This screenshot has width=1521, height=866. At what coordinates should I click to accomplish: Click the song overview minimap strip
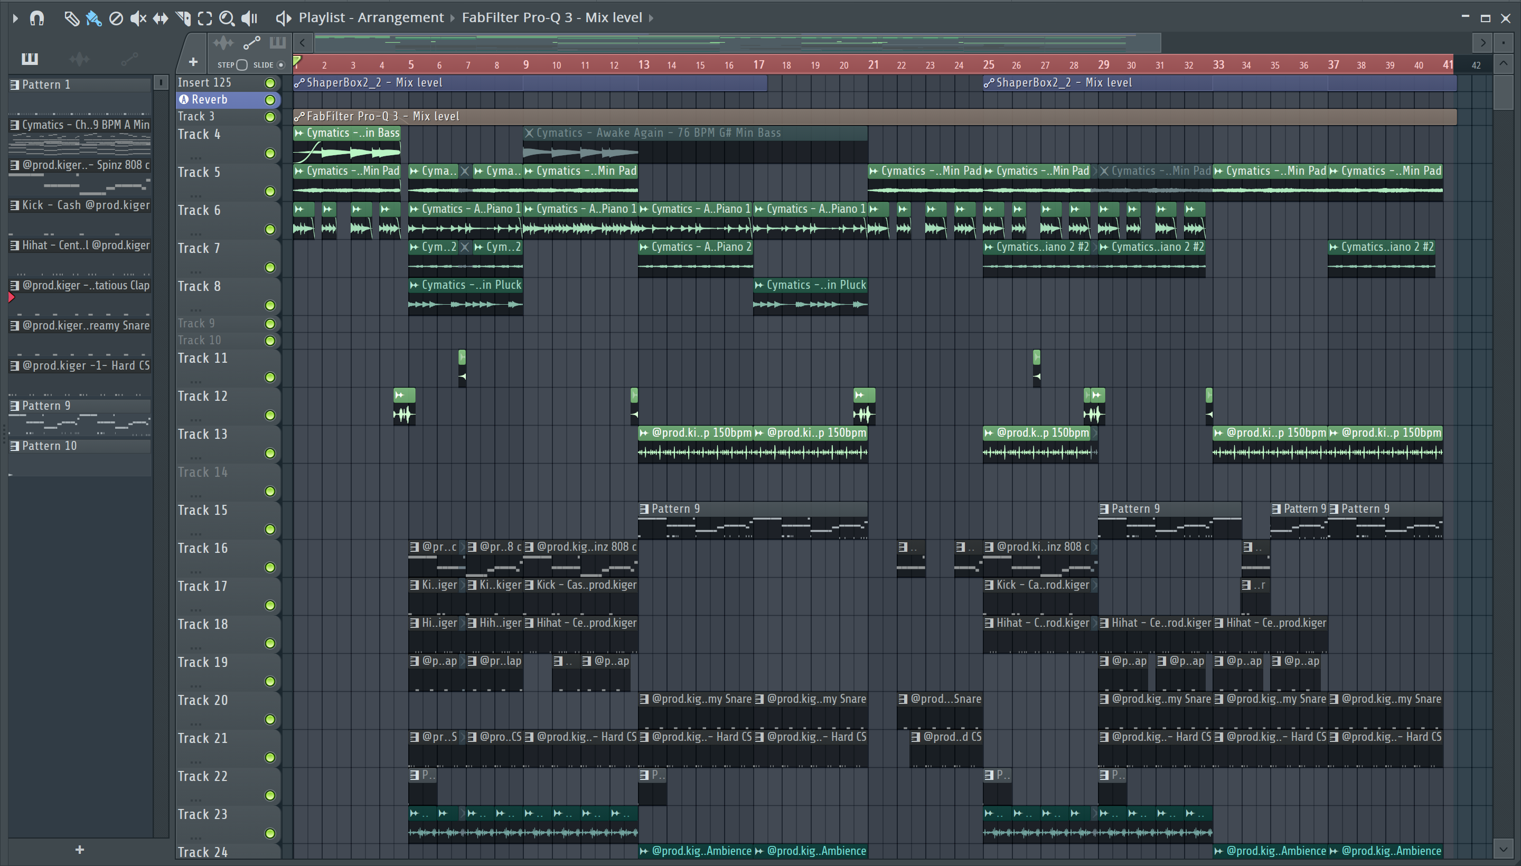[738, 43]
